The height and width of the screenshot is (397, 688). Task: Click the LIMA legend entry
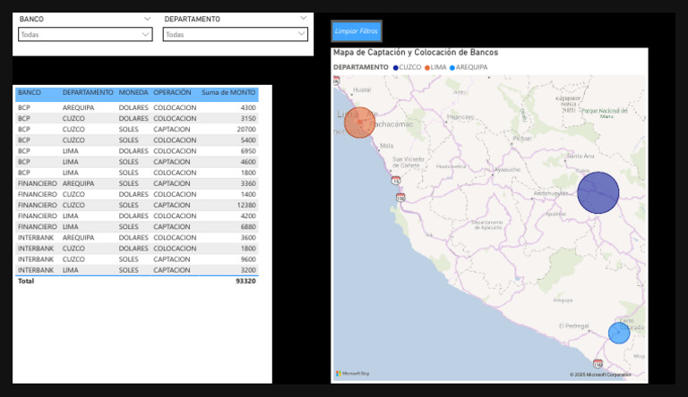point(437,67)
